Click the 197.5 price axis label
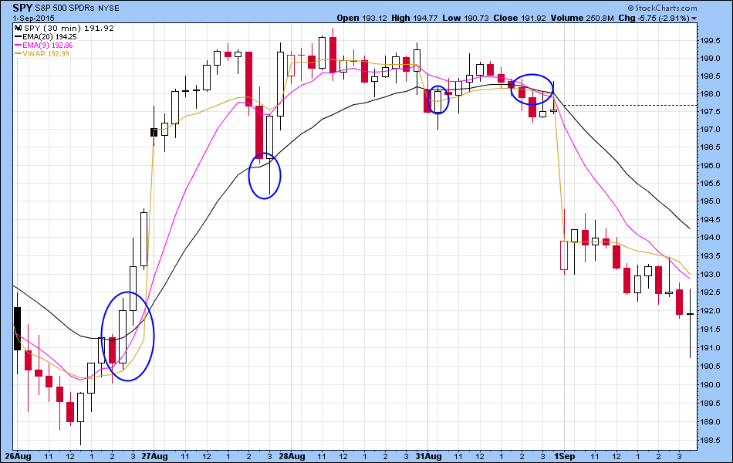733x463 pixels. pos(711,112)
